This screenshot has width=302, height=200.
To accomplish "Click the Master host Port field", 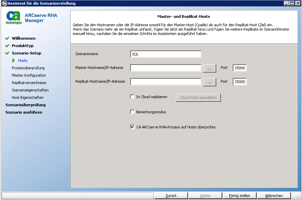I will (239, 68).
